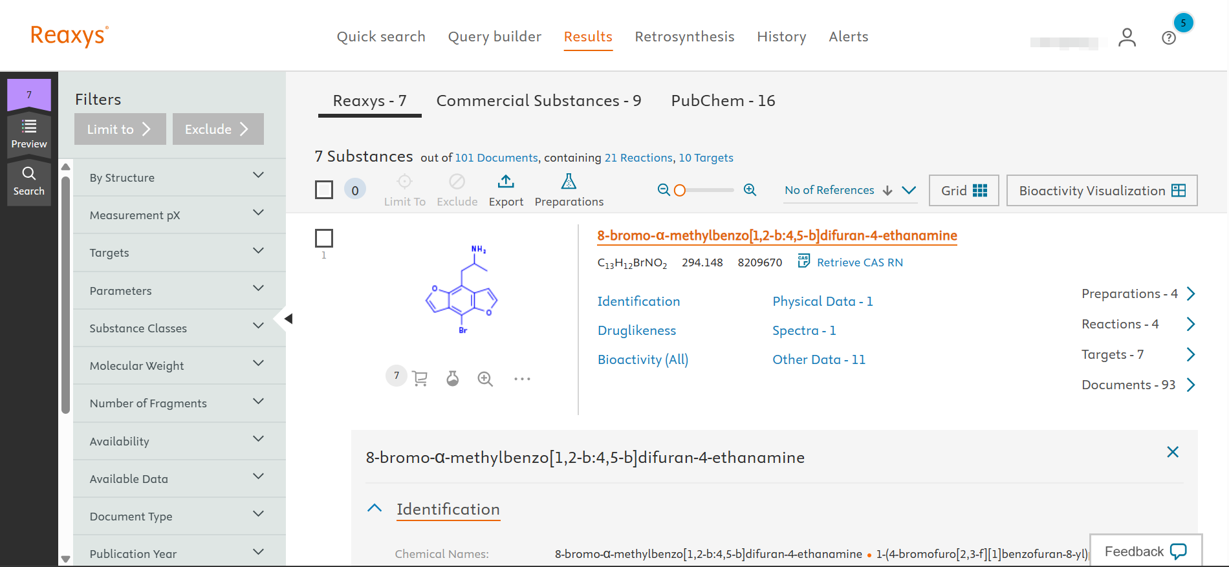Open the substance name title link
This screenshot has width=1229, height=567.
tap(777, 235)
